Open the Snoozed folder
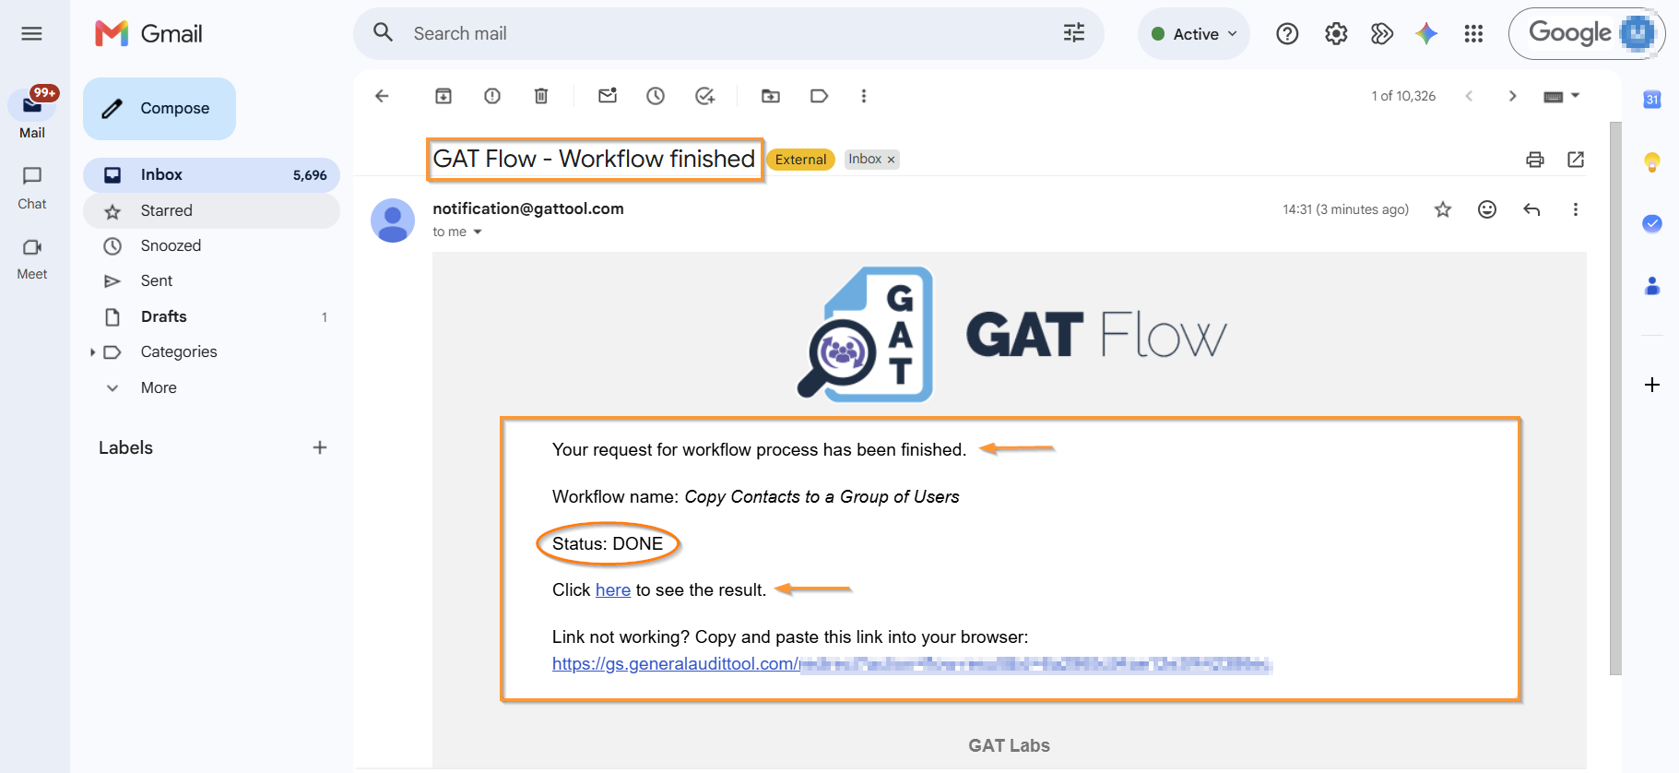The height and width of the screenshot is (773, 1679). (211, 245)
